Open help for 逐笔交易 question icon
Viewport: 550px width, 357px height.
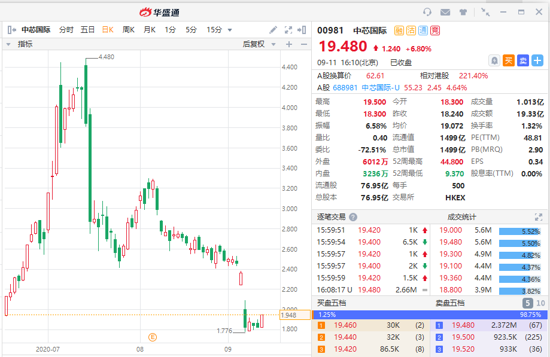pyautogui.click(x=353, y=217)
